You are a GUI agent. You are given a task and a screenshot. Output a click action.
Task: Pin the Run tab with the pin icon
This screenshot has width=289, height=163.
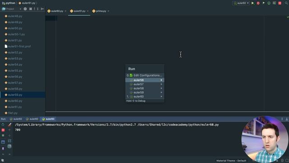tap(3, 149)
